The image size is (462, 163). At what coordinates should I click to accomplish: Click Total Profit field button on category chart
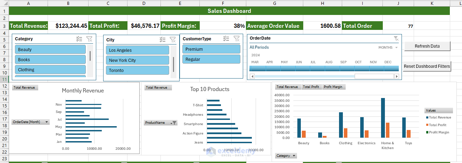pos(311,87)
